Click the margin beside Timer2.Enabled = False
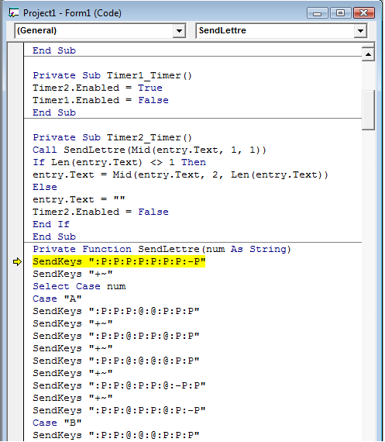Image resolution: width=385 pixels, height=442 pixels. pyautogui.click(x=15, y=212)
